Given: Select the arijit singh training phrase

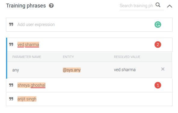Looking at the screenshot, I should pyautogui.click(x=27, y=99).
